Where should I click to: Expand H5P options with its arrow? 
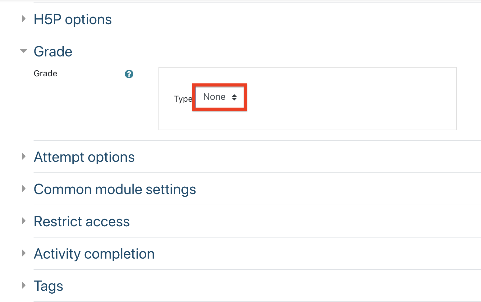[x=24, y=19]
